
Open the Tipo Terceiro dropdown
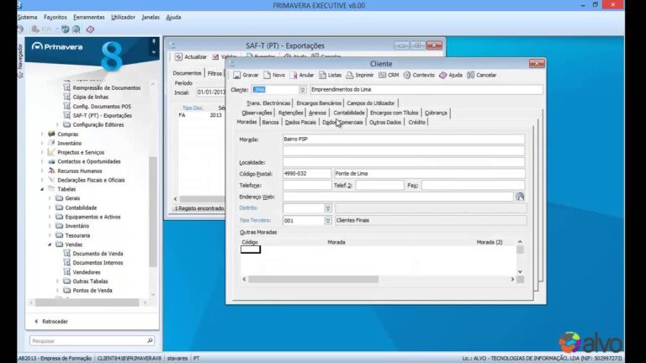tap(328, 221)
